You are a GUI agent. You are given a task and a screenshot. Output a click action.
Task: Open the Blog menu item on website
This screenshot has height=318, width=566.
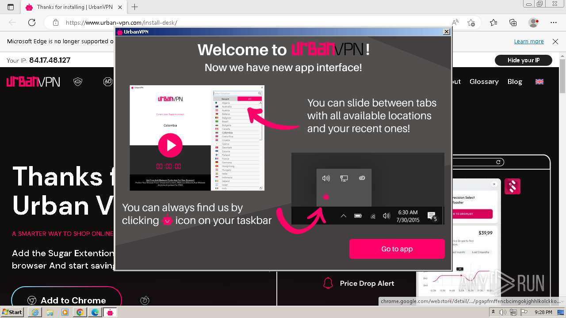[x=515, y=82]
